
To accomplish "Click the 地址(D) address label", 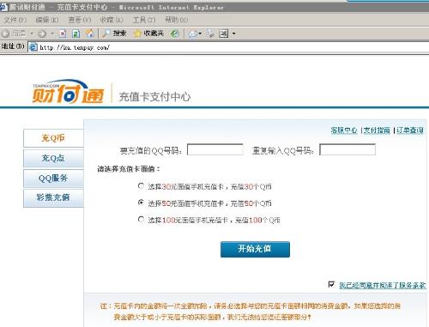I will click(13, 46).
